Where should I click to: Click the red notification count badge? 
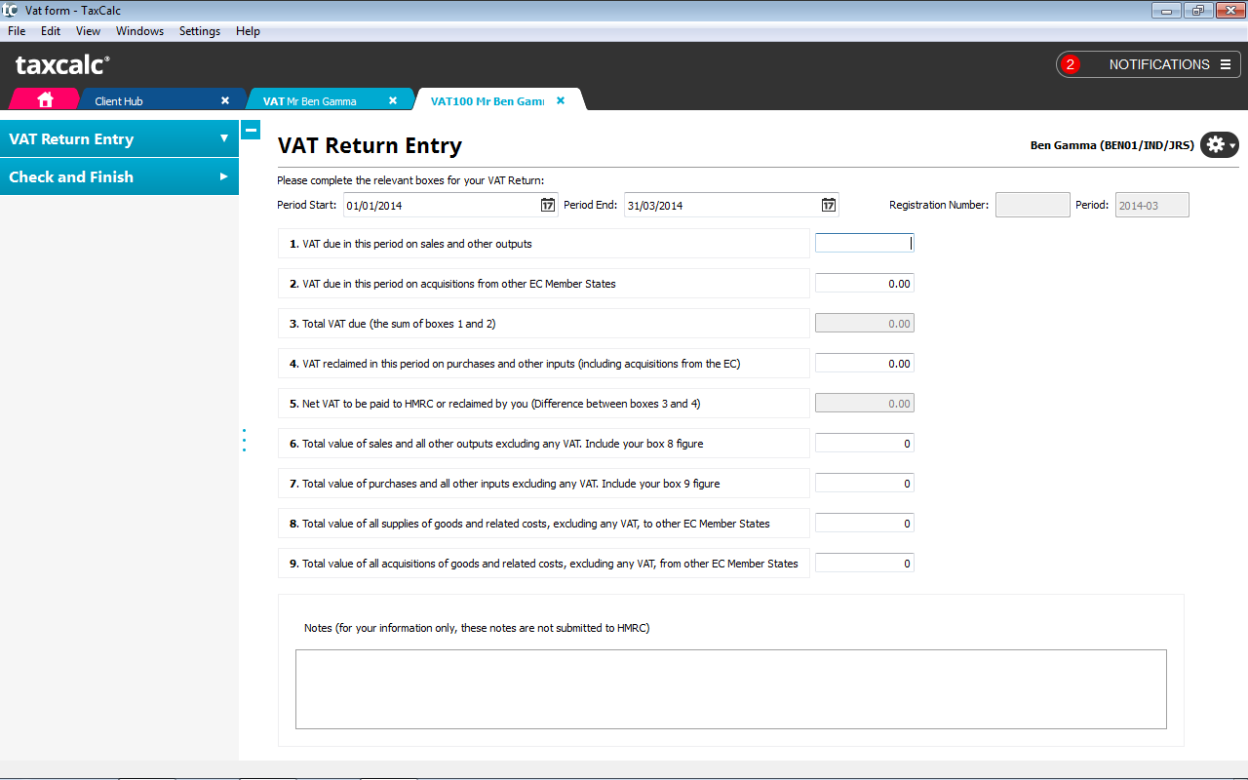coord(1071,64)
